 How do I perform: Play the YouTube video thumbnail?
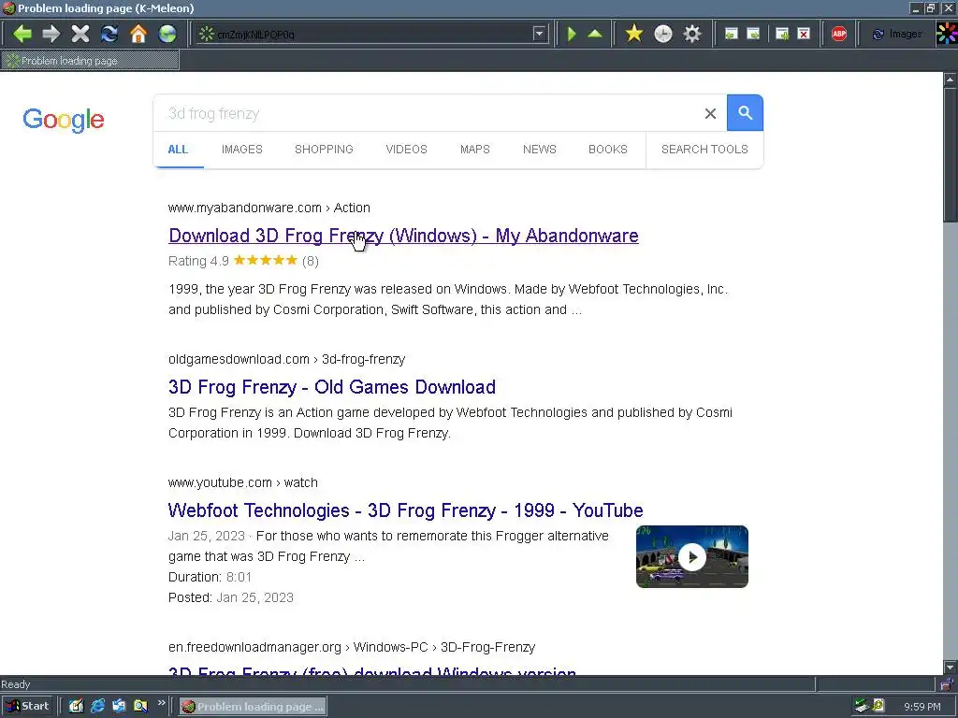[692, 557]
